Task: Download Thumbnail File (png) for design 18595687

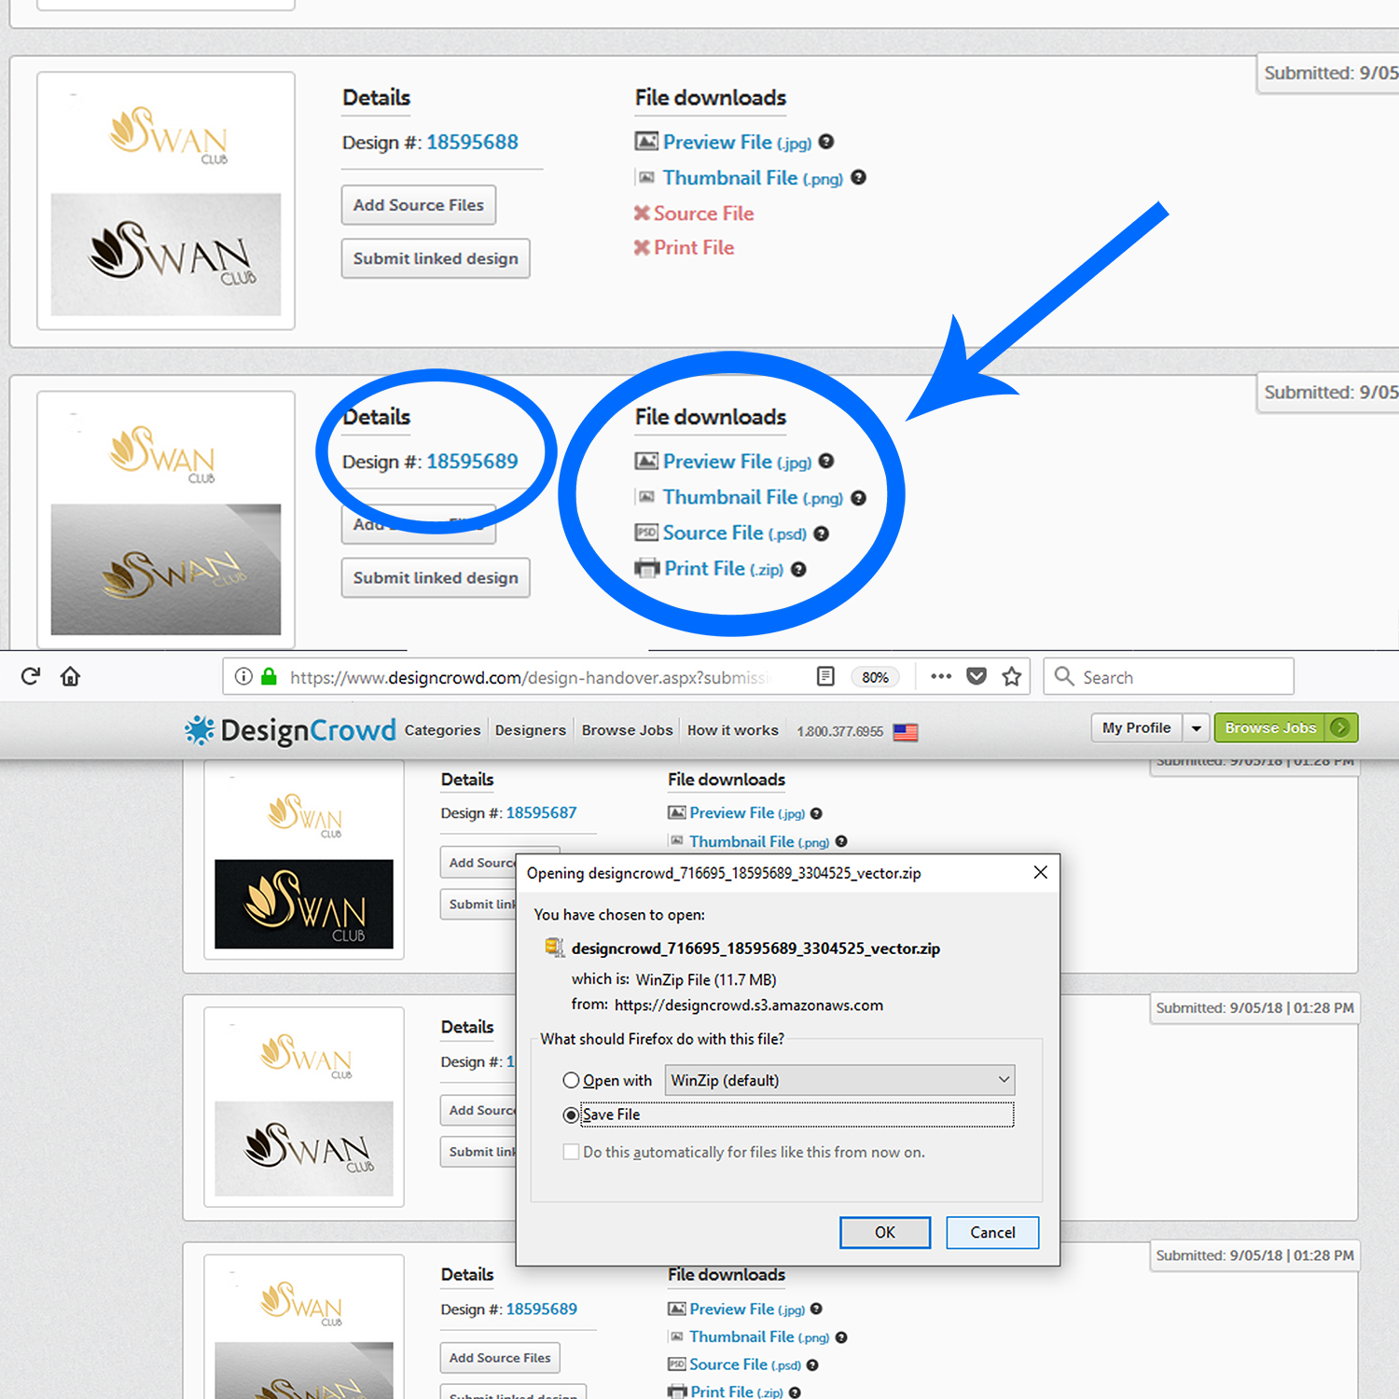Action: point(759,841)
